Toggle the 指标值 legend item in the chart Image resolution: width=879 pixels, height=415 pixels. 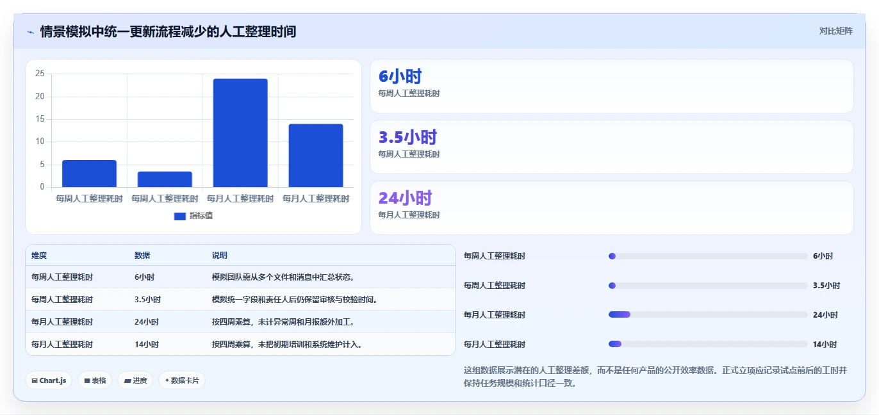click(193, 216)
